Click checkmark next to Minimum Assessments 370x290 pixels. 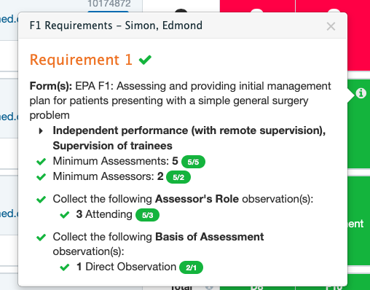[x=41, y=162]
